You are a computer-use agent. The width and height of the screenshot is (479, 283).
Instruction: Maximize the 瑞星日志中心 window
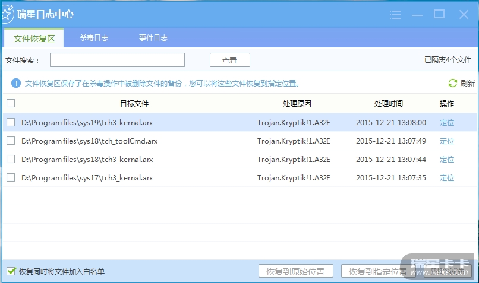pyautogui.click(x=439, y=14)
